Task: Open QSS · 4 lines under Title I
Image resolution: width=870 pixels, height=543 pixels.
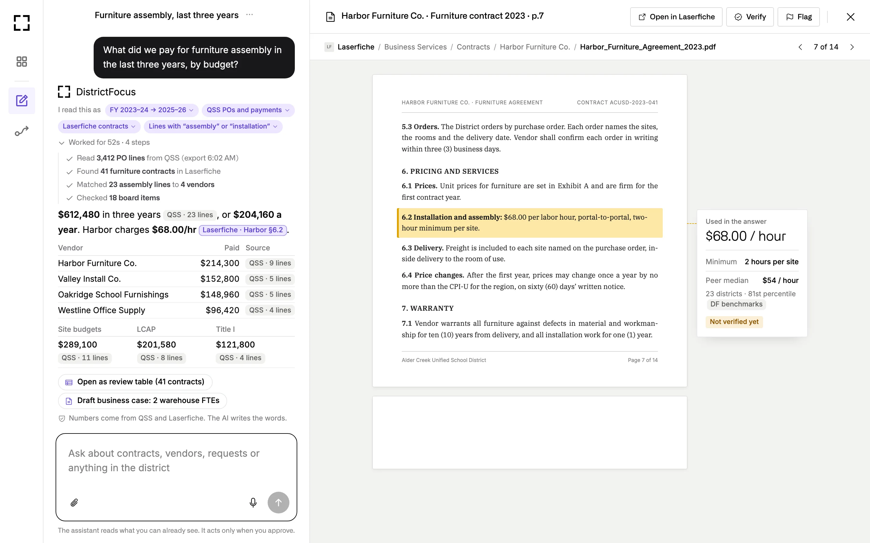Action: (240, 358)
